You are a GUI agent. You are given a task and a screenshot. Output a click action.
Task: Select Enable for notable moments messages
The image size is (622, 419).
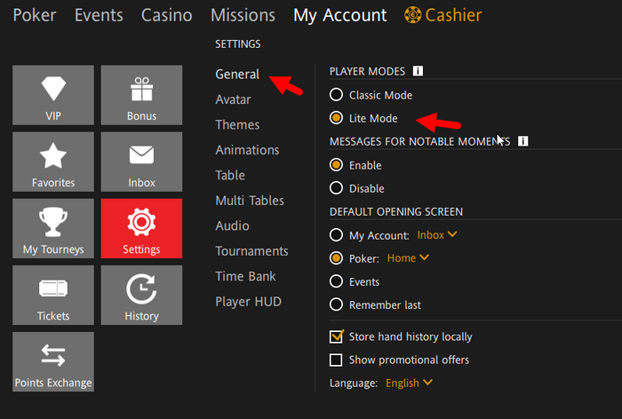pyautogui.click(x=336, y=165)
